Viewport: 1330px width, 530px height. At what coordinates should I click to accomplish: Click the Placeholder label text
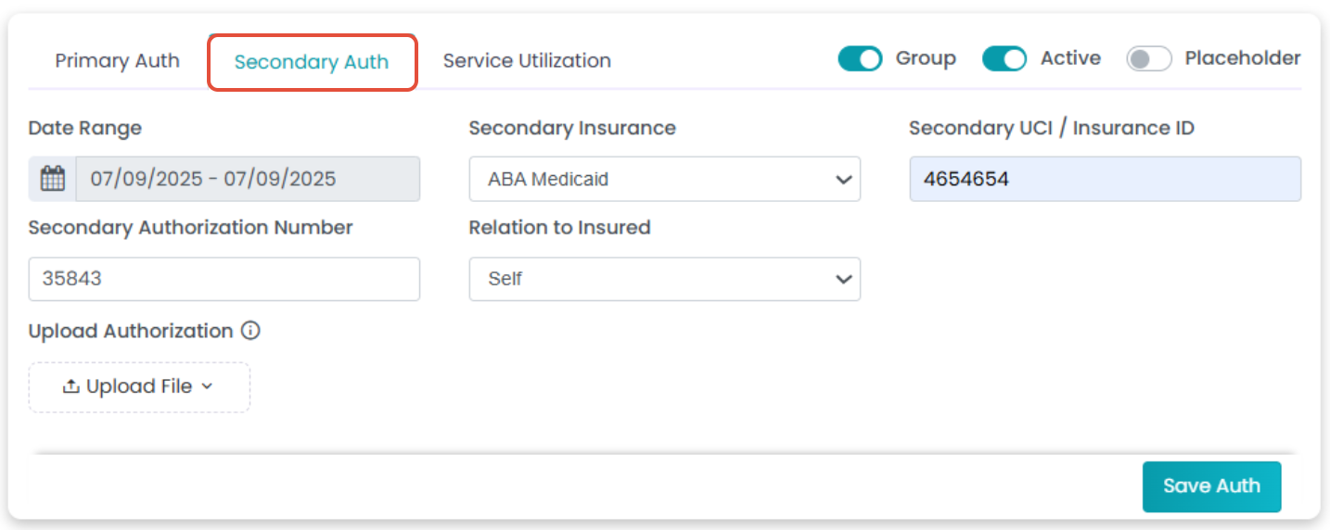1243,58
